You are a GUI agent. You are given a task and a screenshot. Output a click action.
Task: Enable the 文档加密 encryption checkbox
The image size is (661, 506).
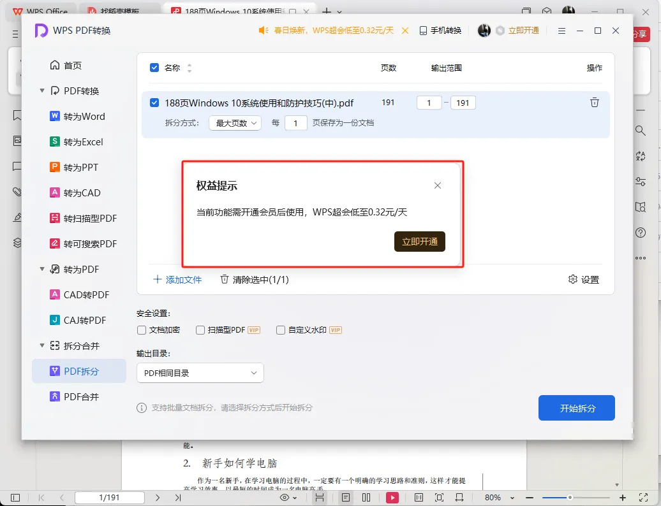141,330
